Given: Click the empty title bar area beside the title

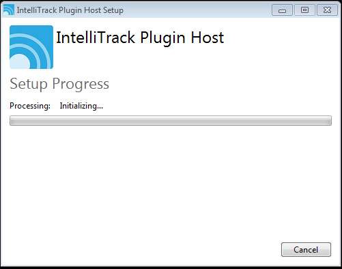Looking at the screenshot, I should coord(197,10).
